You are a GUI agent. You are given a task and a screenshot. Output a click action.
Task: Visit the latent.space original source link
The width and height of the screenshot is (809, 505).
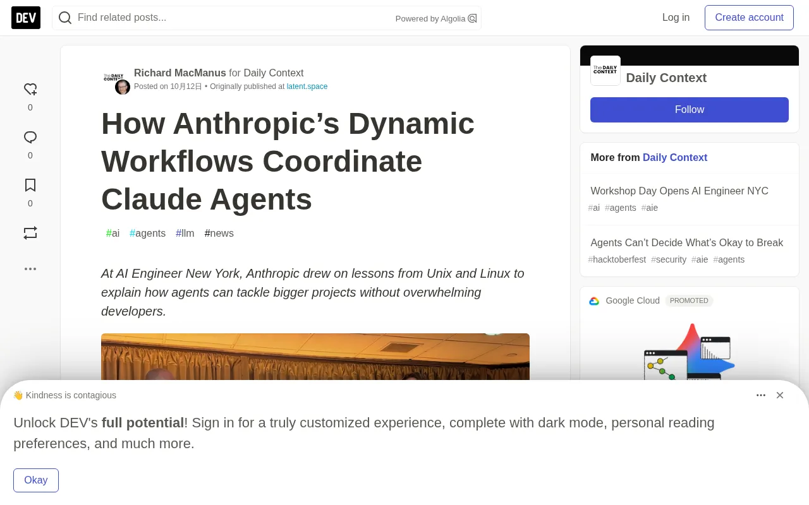[307, 86]
